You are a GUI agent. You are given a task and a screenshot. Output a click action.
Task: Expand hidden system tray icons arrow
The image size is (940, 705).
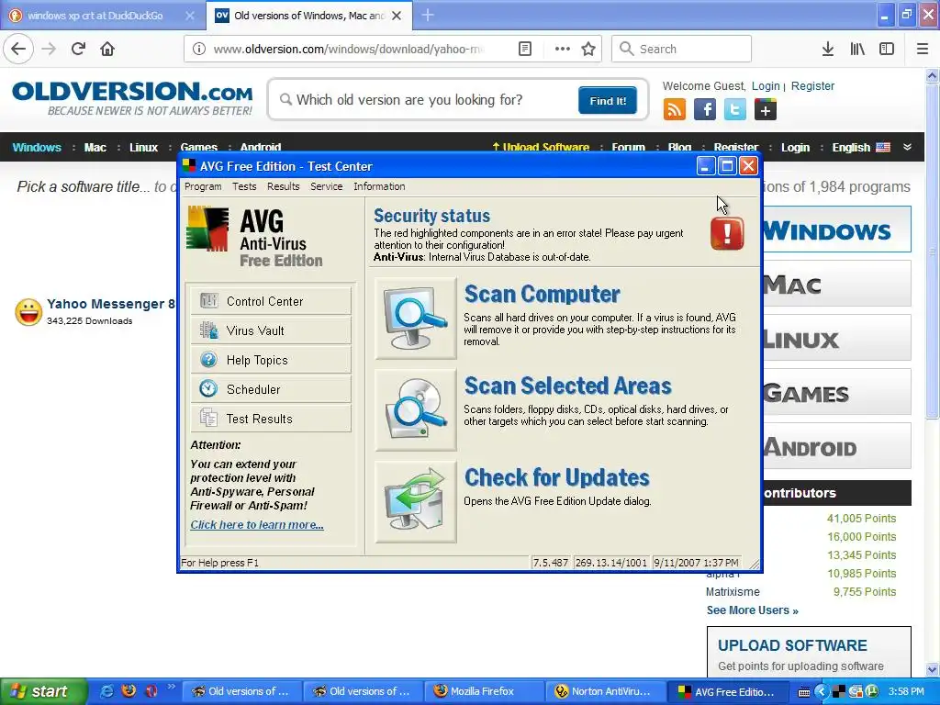pos(822,692)
